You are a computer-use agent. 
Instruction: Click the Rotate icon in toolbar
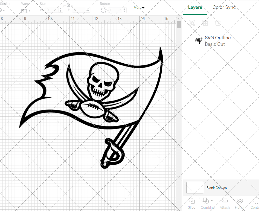tap(103, 10)
